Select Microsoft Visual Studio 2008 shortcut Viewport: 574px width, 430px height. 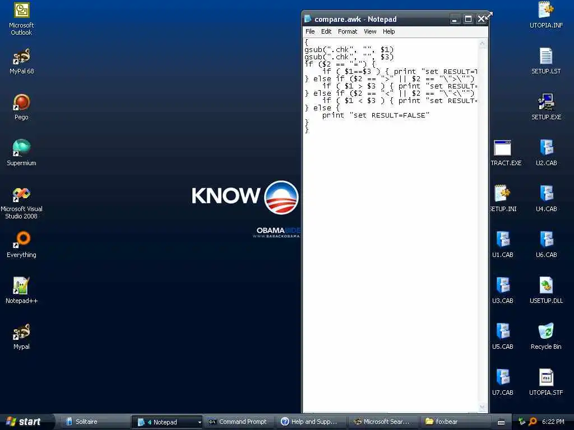coord(21,203)
